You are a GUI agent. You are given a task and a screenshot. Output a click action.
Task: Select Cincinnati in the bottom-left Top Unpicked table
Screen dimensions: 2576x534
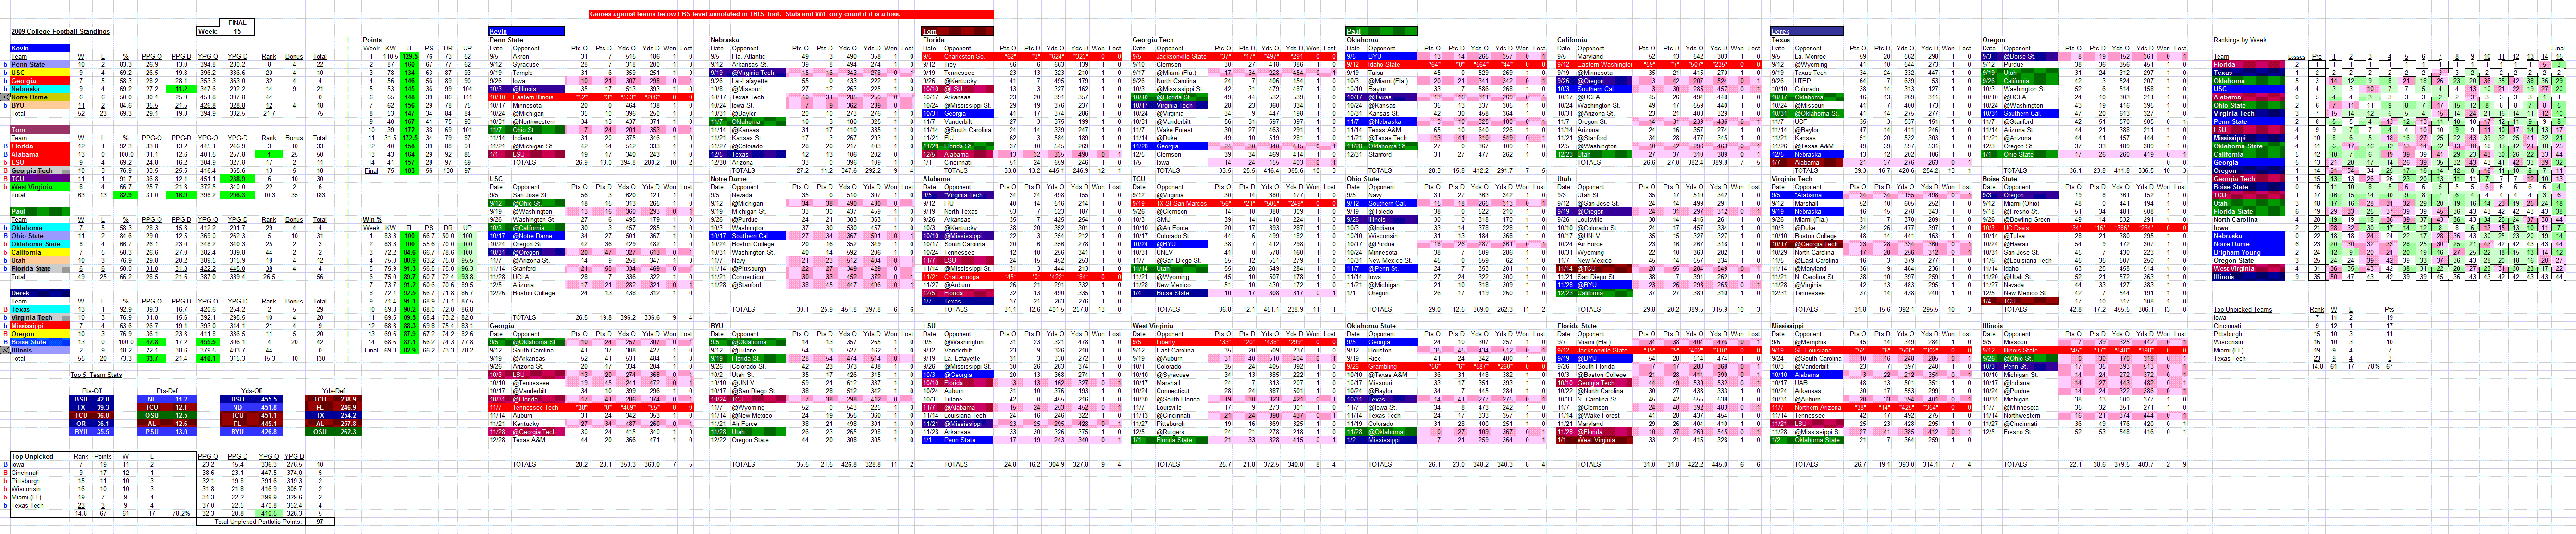pos(26,472)
